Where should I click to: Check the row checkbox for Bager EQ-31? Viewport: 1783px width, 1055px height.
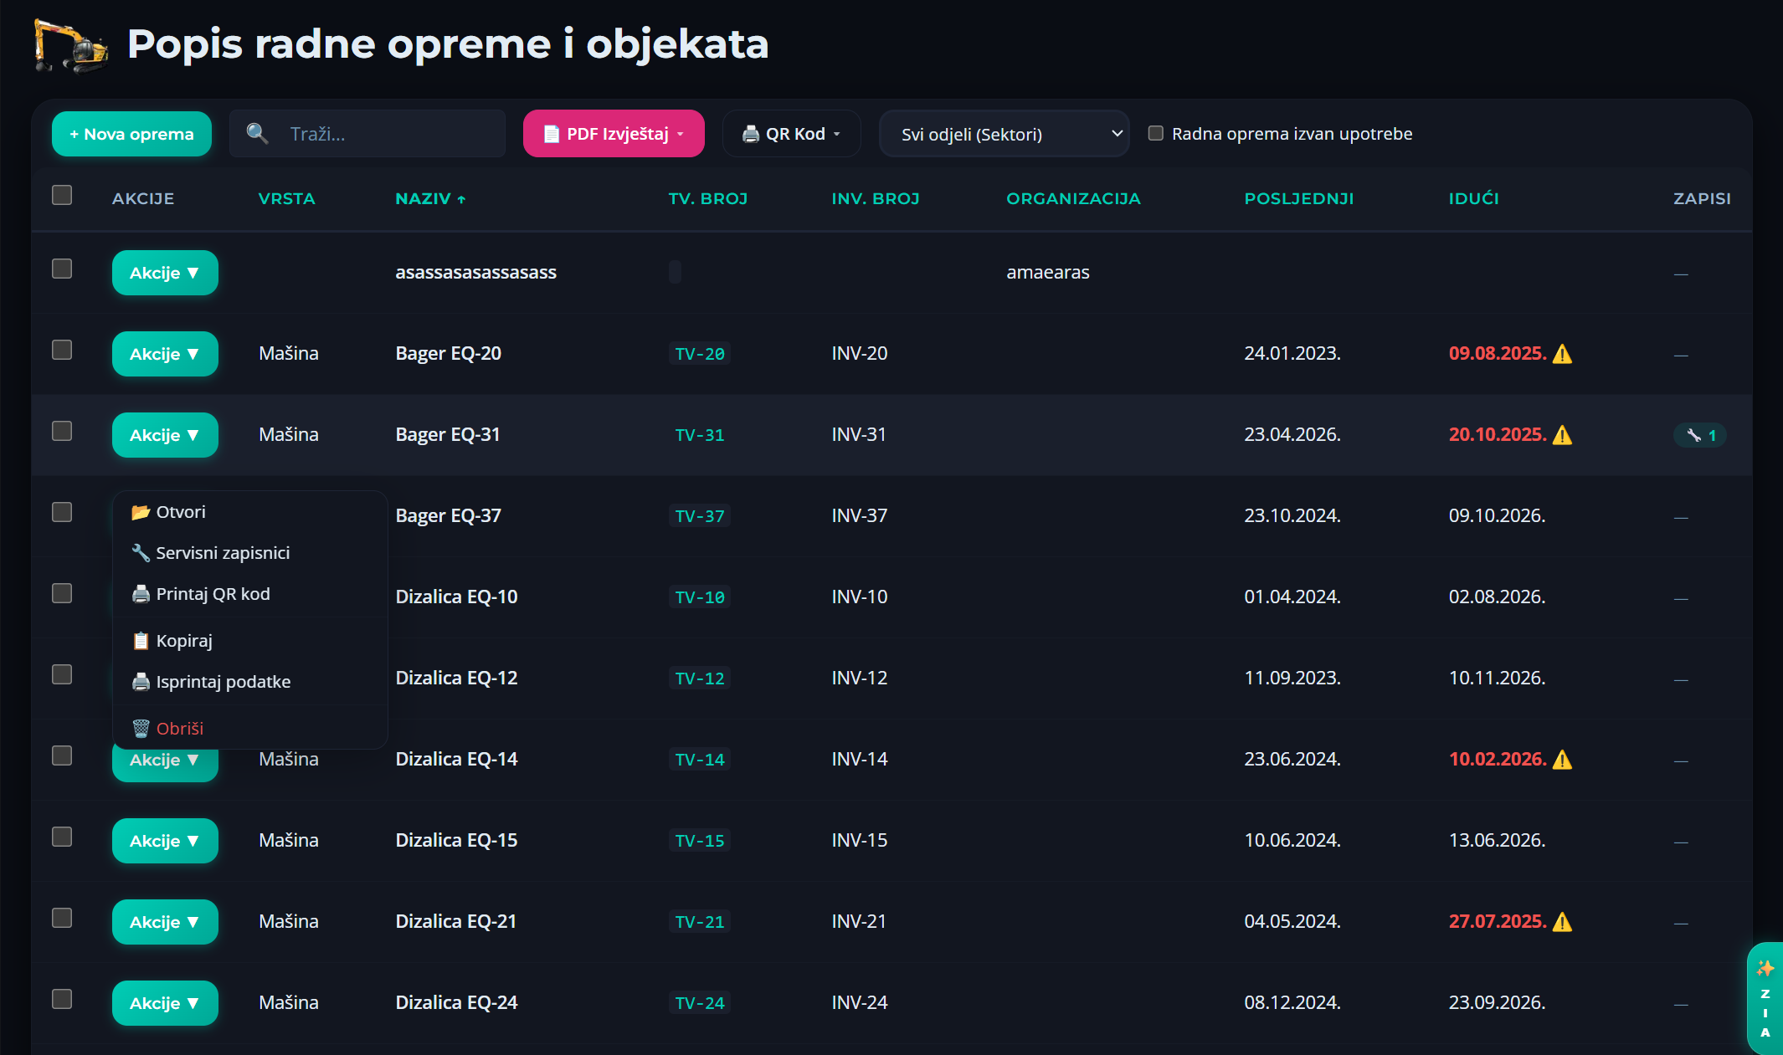(62, 431)
